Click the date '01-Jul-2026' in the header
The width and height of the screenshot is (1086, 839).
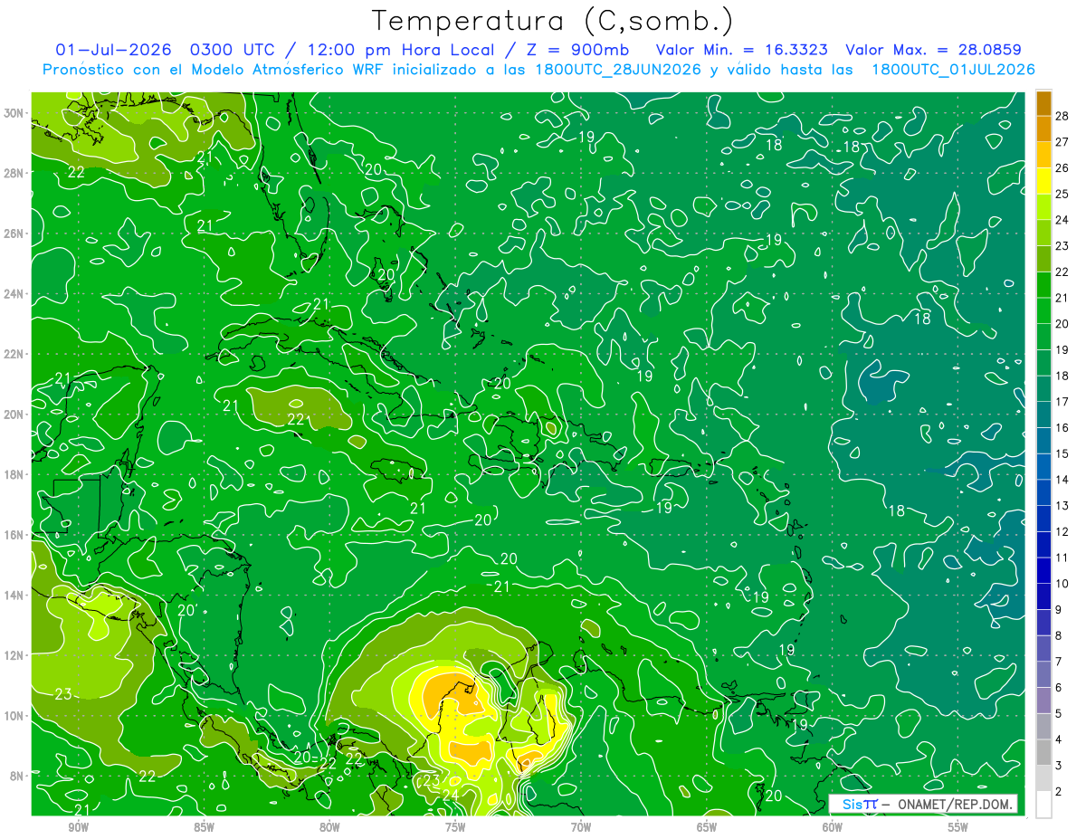115,50
